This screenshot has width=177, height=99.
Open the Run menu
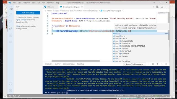tap(43, 3)
